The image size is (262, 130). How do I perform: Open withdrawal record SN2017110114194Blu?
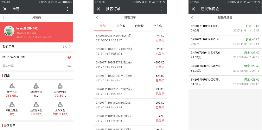225,28
